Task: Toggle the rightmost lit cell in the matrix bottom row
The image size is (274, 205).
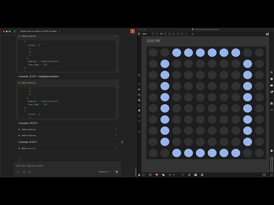Action: (236, 153)
